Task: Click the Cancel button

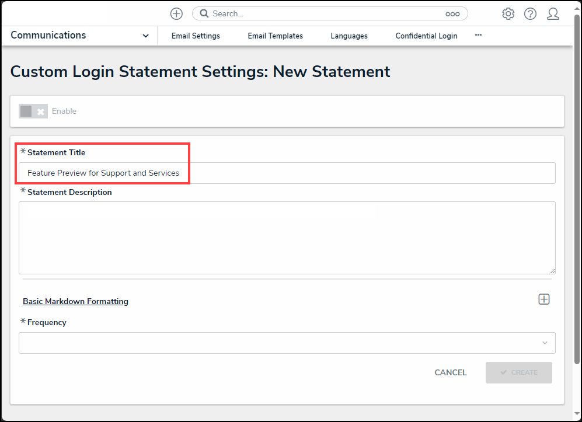Action: [x=451, y=372]
